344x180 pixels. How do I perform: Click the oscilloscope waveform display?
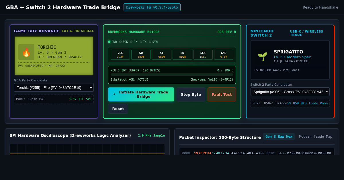click(87, 149)
